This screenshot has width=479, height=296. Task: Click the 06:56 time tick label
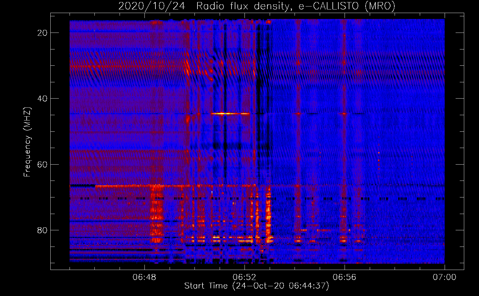point(345,277)
